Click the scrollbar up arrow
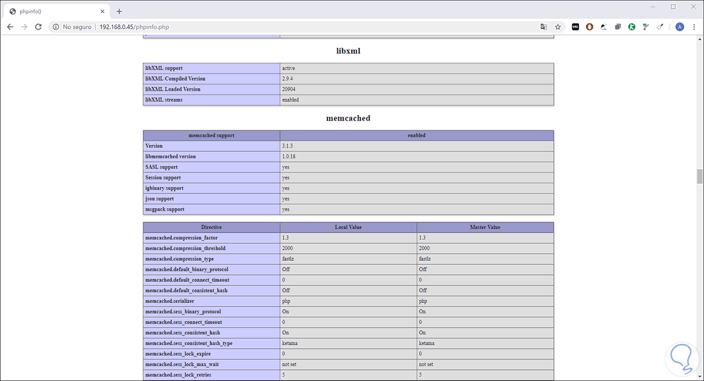Viewport: 704px width, 381px height. pyautogui.click(x=699, y=39)
